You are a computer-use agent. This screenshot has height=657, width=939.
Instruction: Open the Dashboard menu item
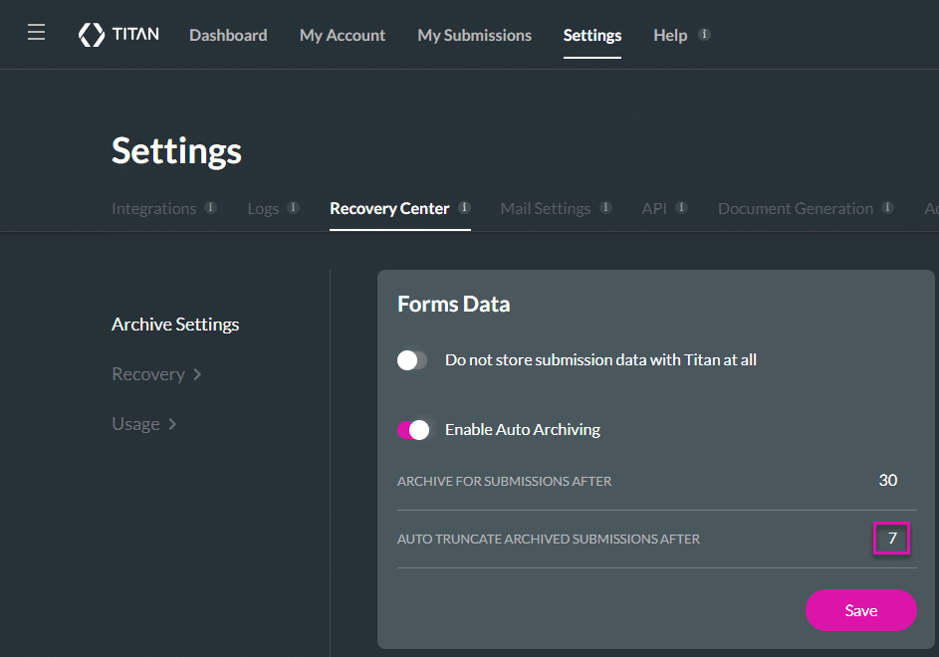coord(228,35)
